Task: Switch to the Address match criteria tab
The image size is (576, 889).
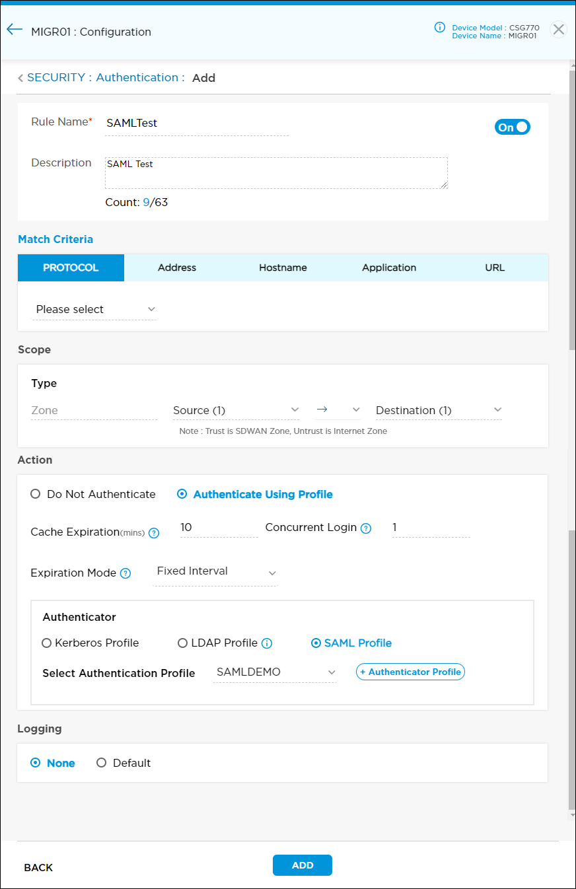Action: 176,267
